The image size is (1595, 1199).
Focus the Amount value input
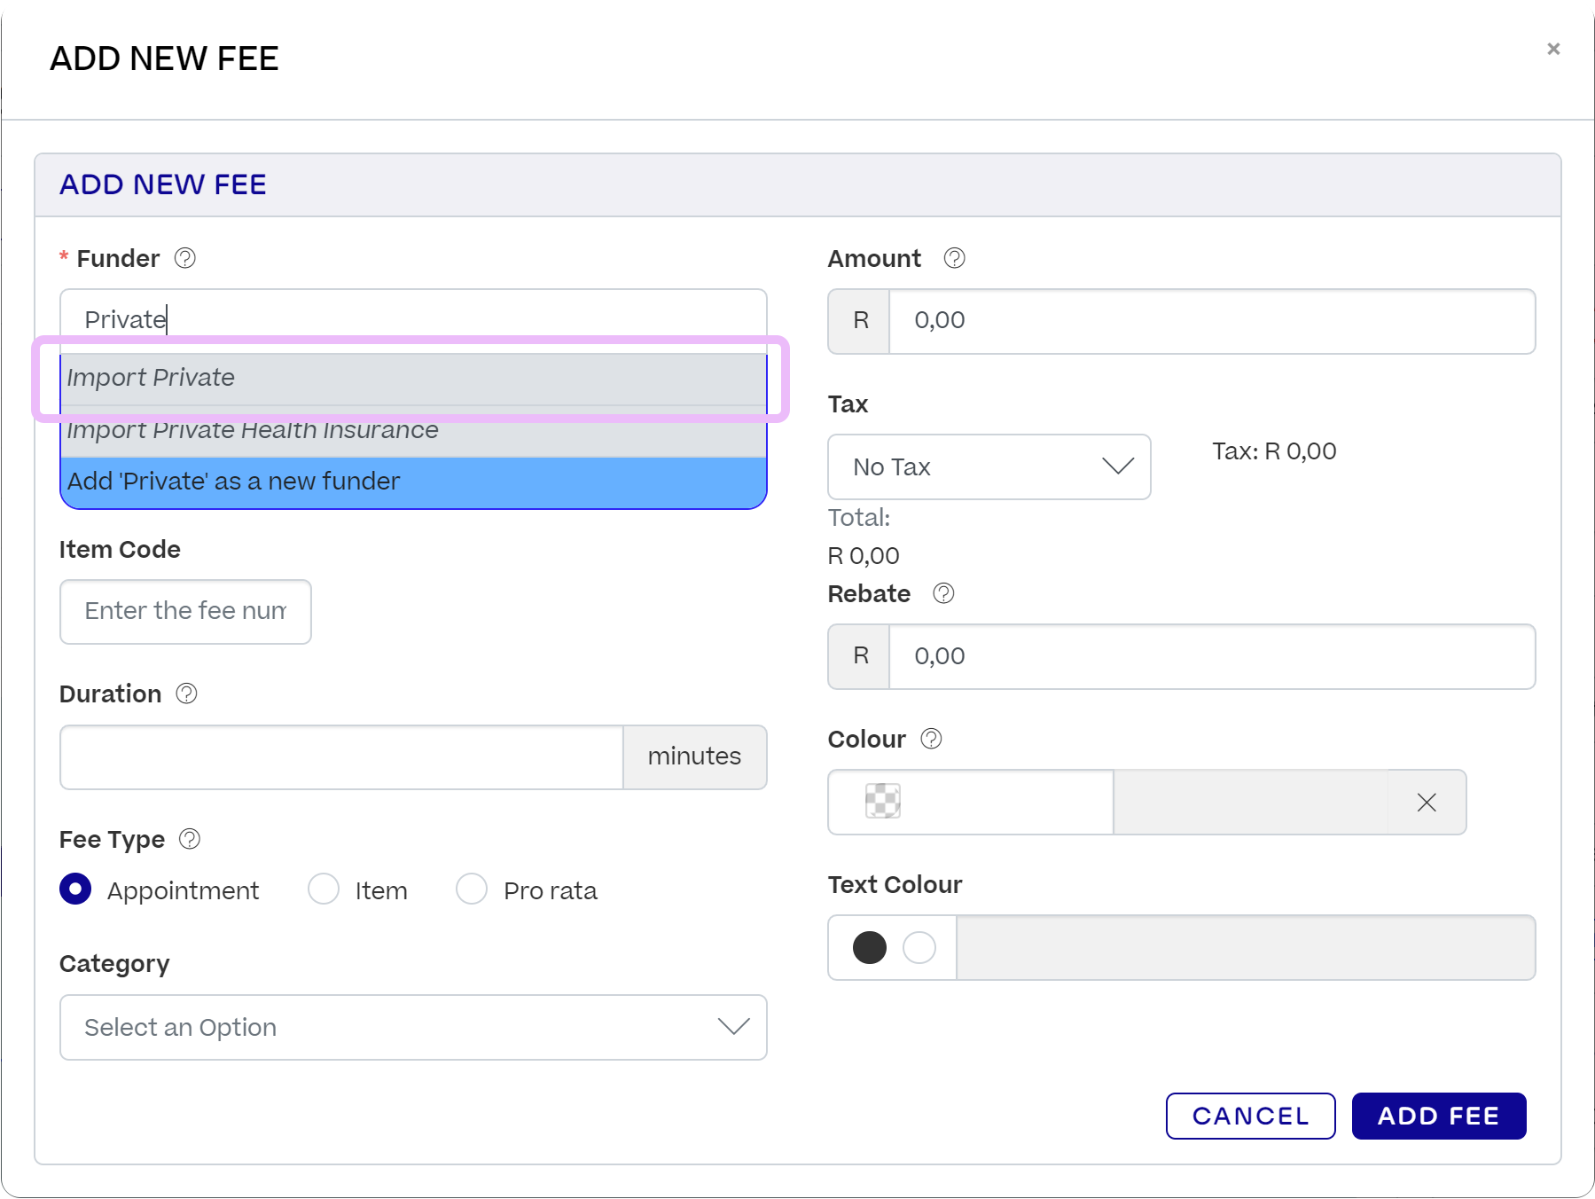tap(1212, 321)
